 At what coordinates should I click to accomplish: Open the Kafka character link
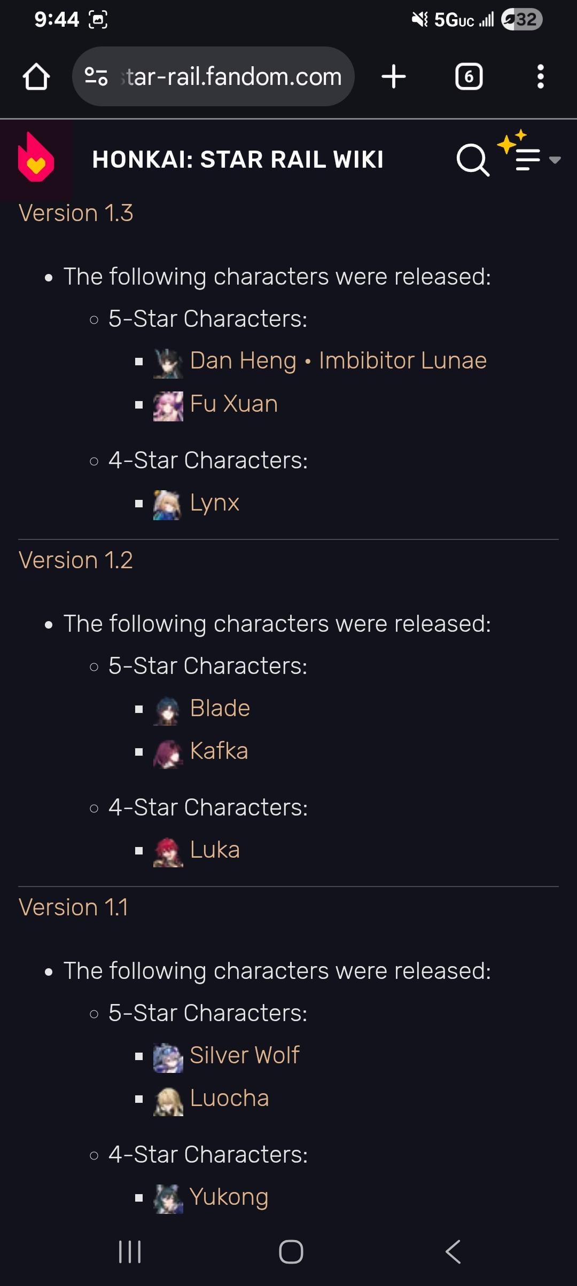219,751
